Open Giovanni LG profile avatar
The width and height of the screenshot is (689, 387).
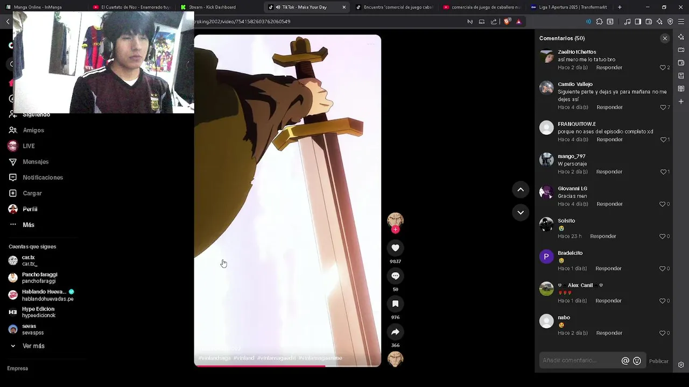point(546,192)
